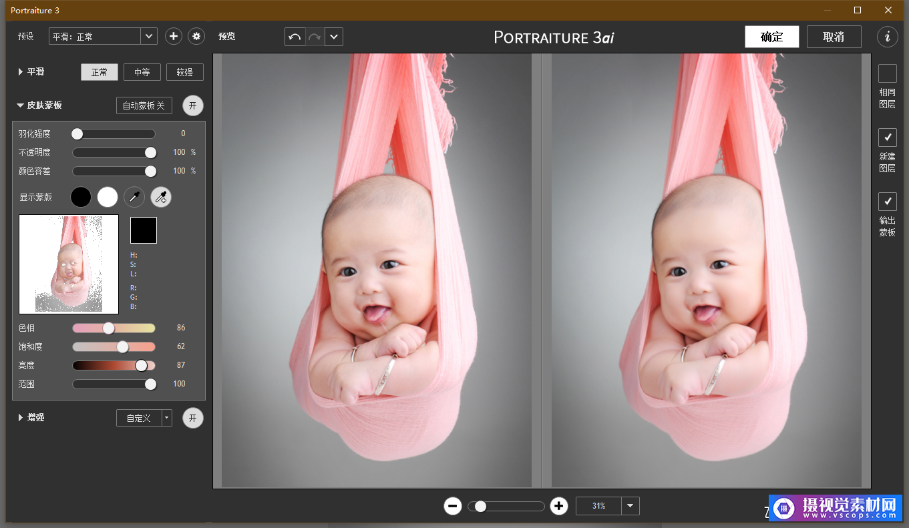Adjust the 颜色容差 slider
909x528 pixels.
114,171
